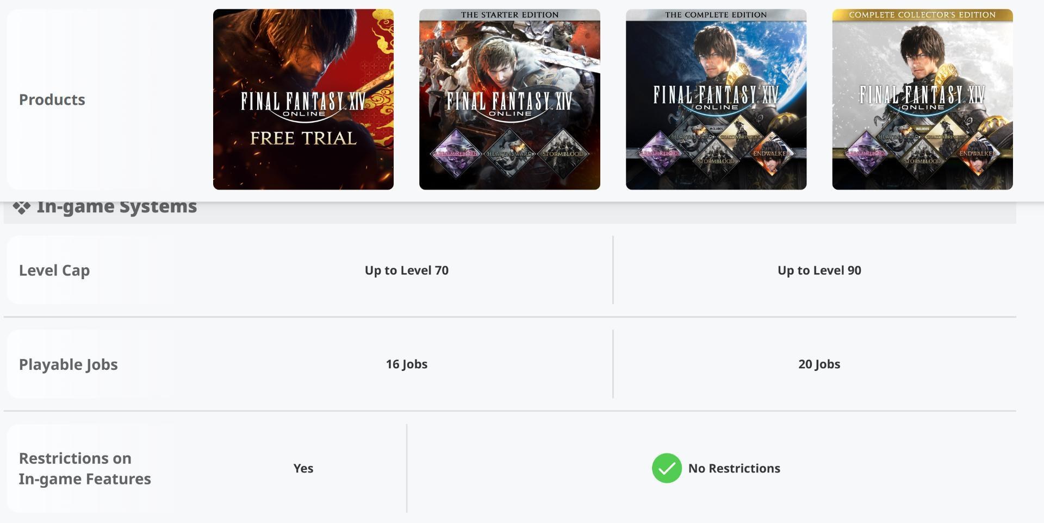Click Endwalker diamond in the Complete Edition
Viewport: 1044px width, 523px height.
771,154
